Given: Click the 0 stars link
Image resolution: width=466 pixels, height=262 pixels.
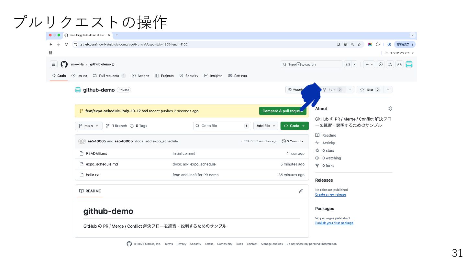Looking at the screenshot, I should (x=325, y=150).
